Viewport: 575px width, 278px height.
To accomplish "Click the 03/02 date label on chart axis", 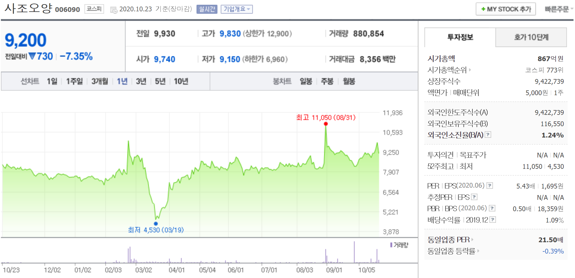I will 143,270.
